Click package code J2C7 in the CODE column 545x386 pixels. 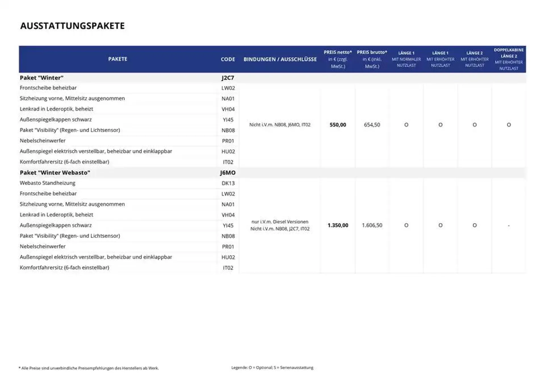[228, 78]
